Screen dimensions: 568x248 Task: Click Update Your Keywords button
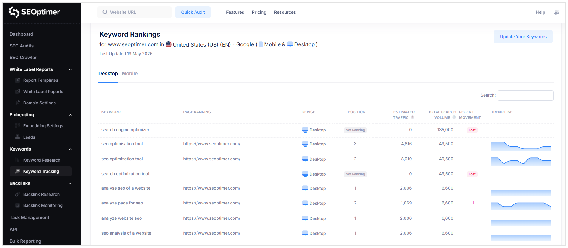523,37
